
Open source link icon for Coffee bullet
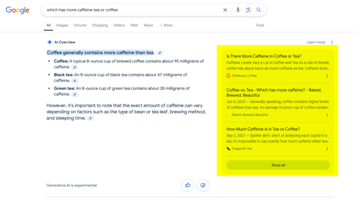point(75,67)
